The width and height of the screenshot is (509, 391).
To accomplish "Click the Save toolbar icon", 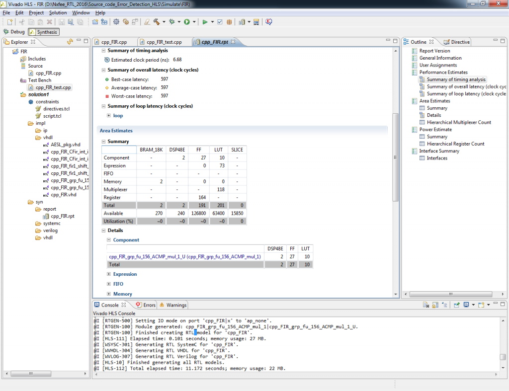I will click(61, 22).
